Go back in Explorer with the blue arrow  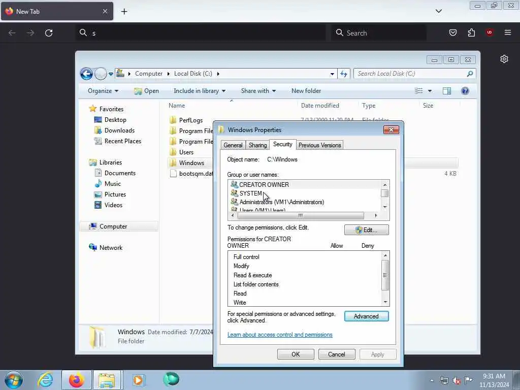[86, 74]
